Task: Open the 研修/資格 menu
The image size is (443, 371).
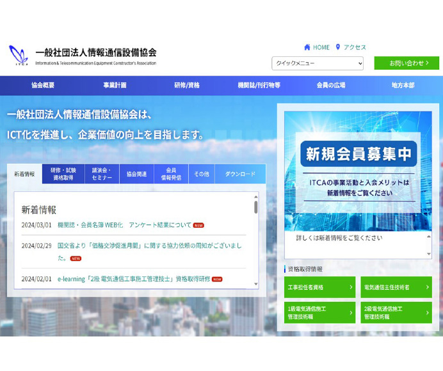Action: pos(187,85)
